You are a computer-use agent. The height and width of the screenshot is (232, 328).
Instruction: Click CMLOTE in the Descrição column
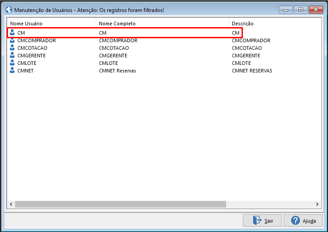click(242, 63)
